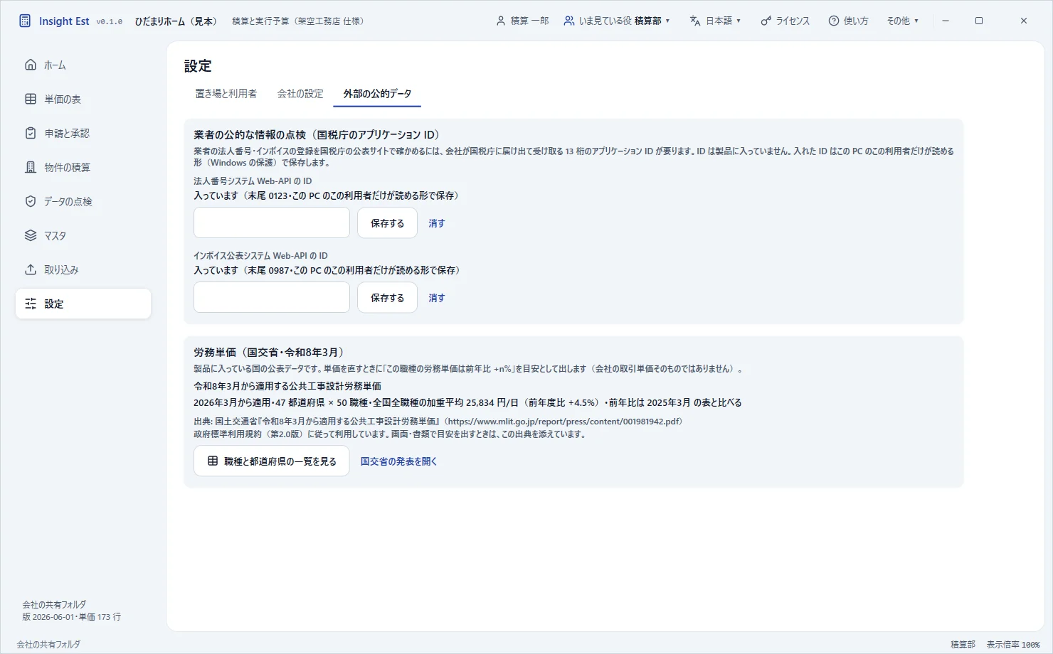Click the person icon beside 積算 一郎
This screenshot has height=654, width=1053.
[x=501, y=21]
